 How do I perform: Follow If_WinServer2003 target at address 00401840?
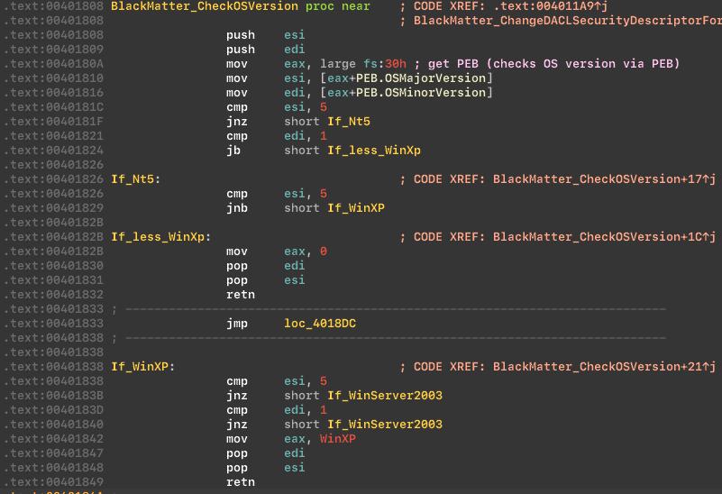385,425
